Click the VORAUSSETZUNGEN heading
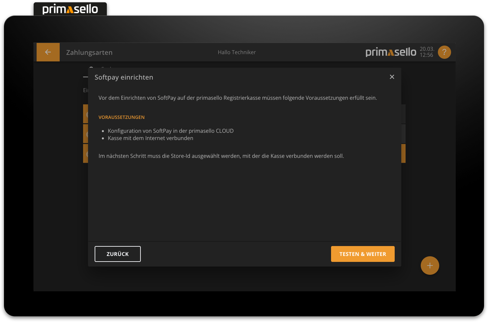This screenshot has height=322, width=488. [121, 117]
